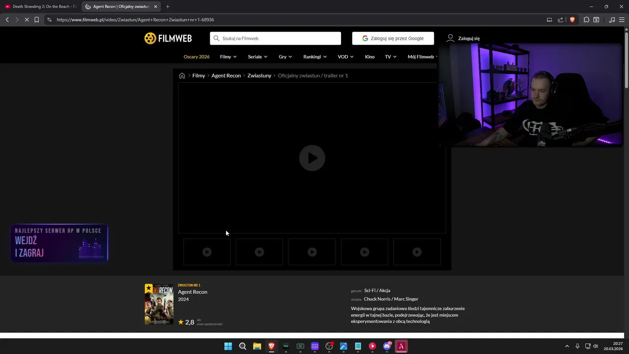The width and height of the screenshot is (629, 354).
Task: Open the Kino menu item
Action: click(x=370, y=57)
